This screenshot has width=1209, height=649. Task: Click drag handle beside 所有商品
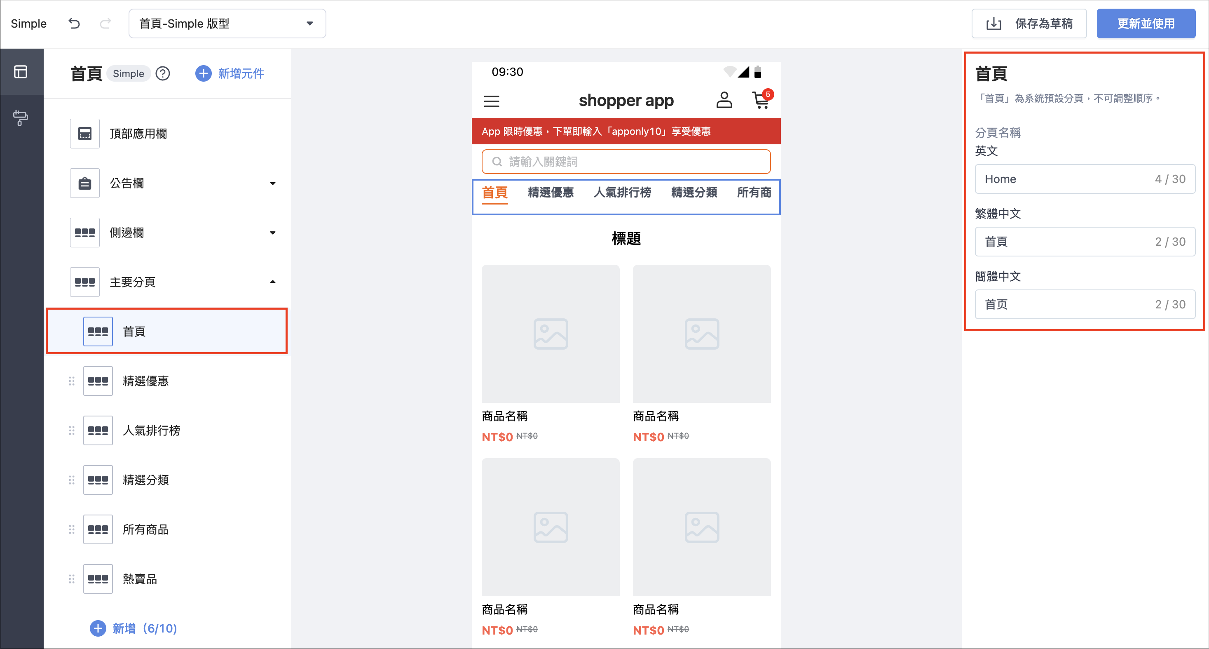[71, 529]
